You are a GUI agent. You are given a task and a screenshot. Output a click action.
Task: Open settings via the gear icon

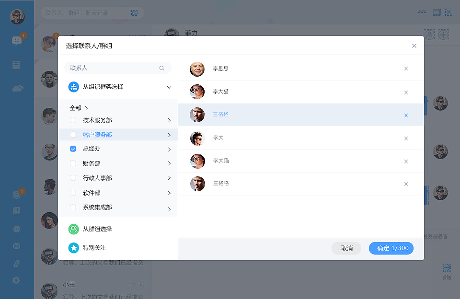(x=17, y=281)
